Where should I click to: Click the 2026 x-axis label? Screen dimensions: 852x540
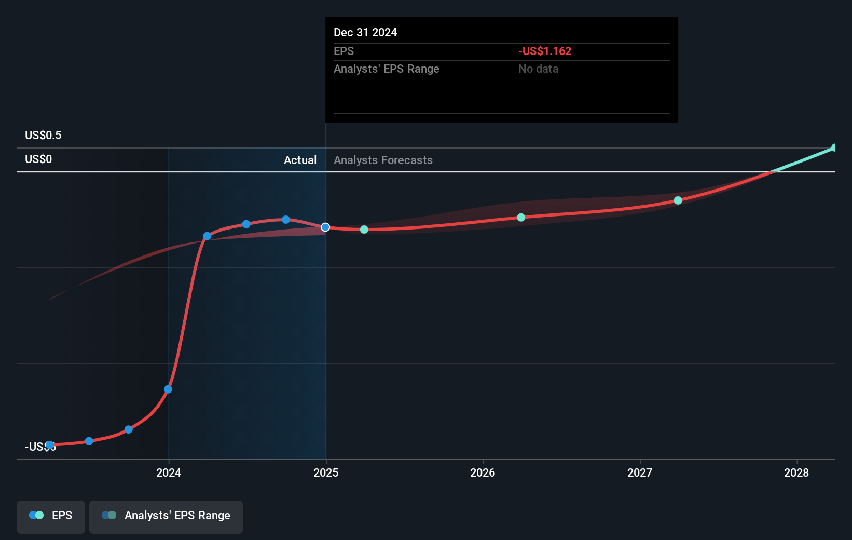[483, 473]
